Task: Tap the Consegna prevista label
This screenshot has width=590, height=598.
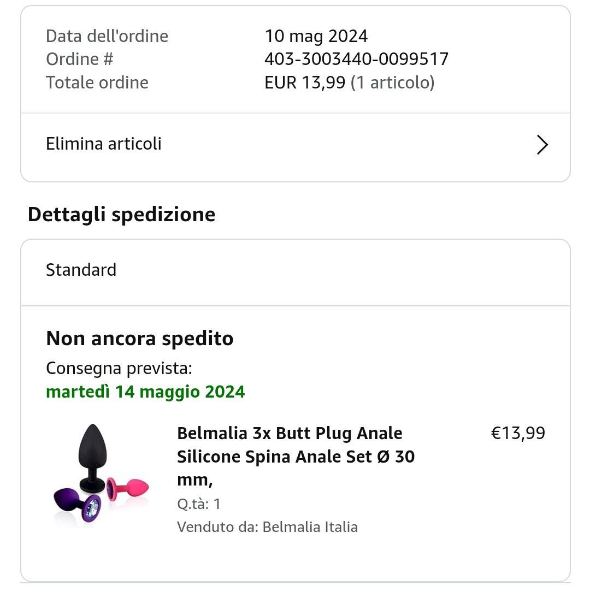Action: 119,368
